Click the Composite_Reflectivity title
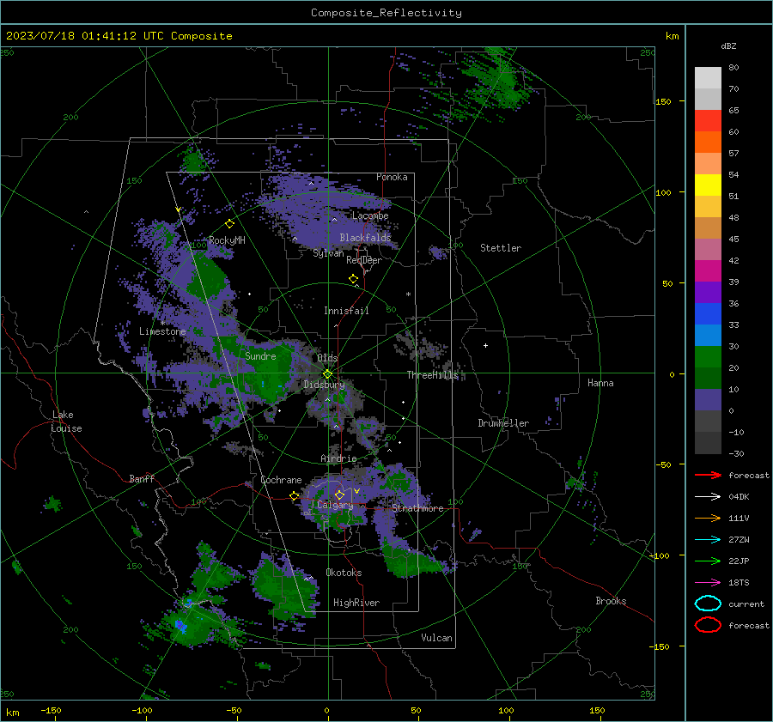The height and width of the screenshot is (722, 773). [x=386, y=13]
